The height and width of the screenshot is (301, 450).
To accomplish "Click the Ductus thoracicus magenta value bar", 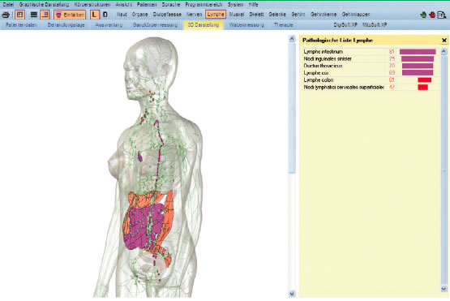I will click(x=418, y=66).
